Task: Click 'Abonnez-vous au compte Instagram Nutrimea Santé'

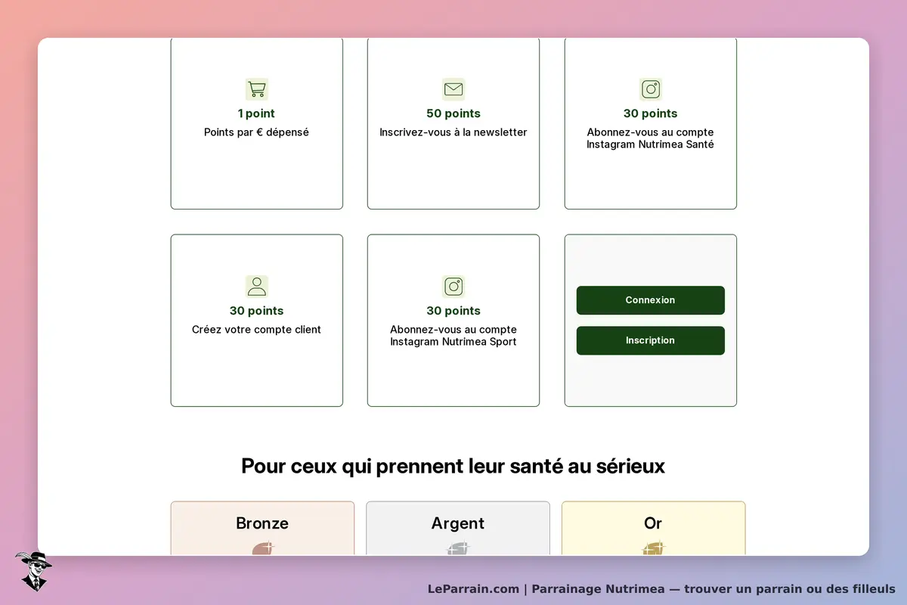Action: pos(651,138)
